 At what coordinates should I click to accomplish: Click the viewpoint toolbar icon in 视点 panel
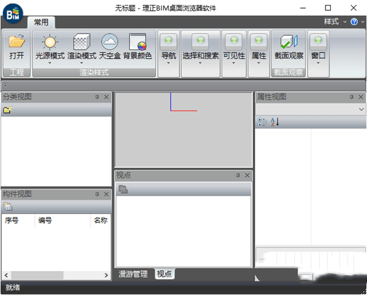(123, 189)
